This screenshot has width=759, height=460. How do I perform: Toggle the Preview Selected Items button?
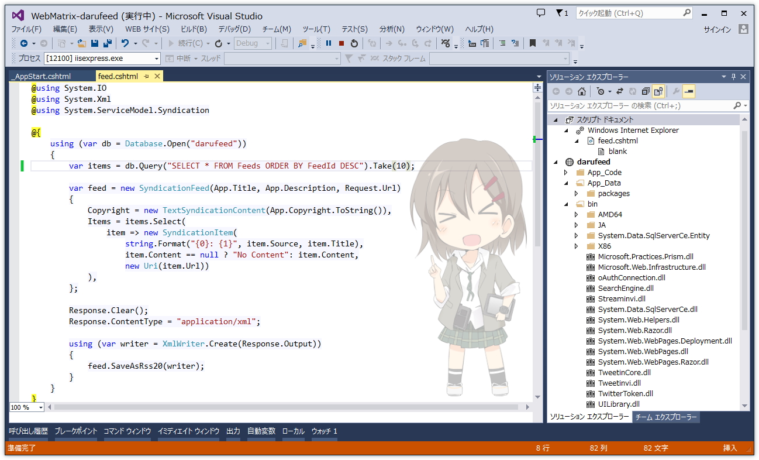pos(689,91)
